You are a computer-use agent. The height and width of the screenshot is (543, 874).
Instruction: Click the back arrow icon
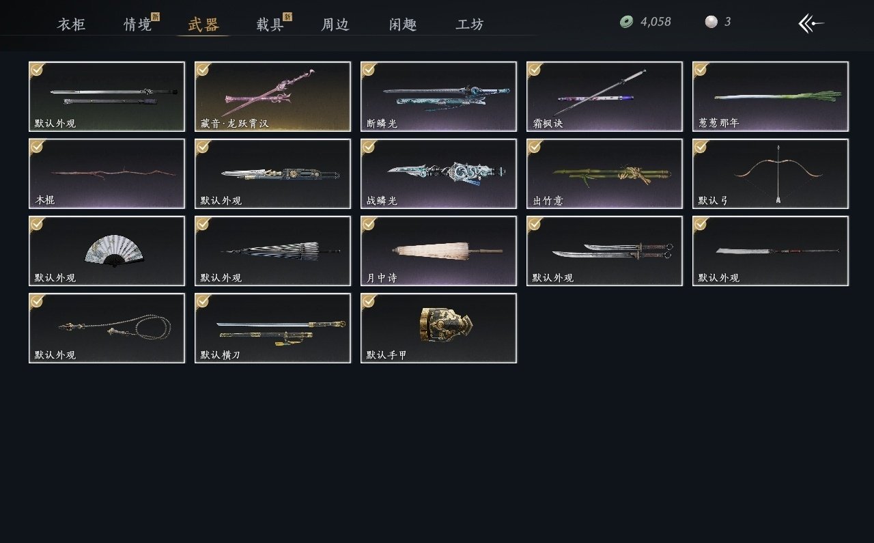811,23
